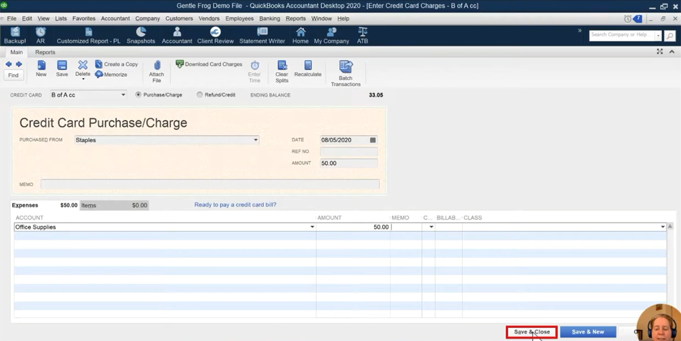Viewport: 681px width, 341px height.
Task: Open the Ready to pay a credit card bill link
Action: tap(235, 205)
